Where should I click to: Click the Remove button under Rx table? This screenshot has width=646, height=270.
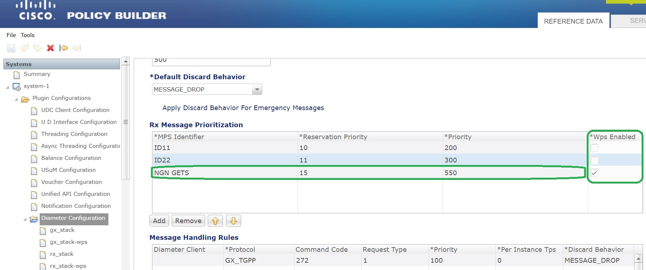pyautogui.click(x=188, y=221)
